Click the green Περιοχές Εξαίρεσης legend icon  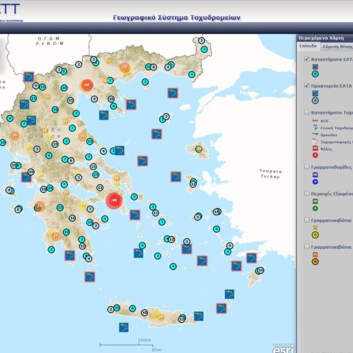point(315,201)
